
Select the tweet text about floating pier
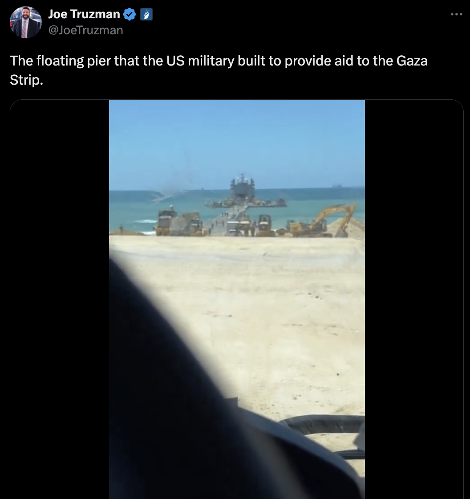click(219, 70)
